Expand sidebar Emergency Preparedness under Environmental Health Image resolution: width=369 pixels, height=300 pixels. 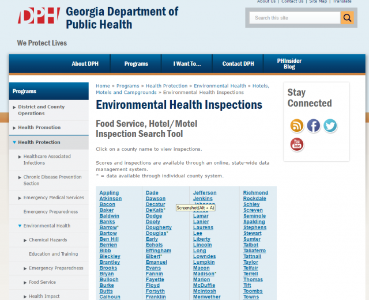pos(25,268)
